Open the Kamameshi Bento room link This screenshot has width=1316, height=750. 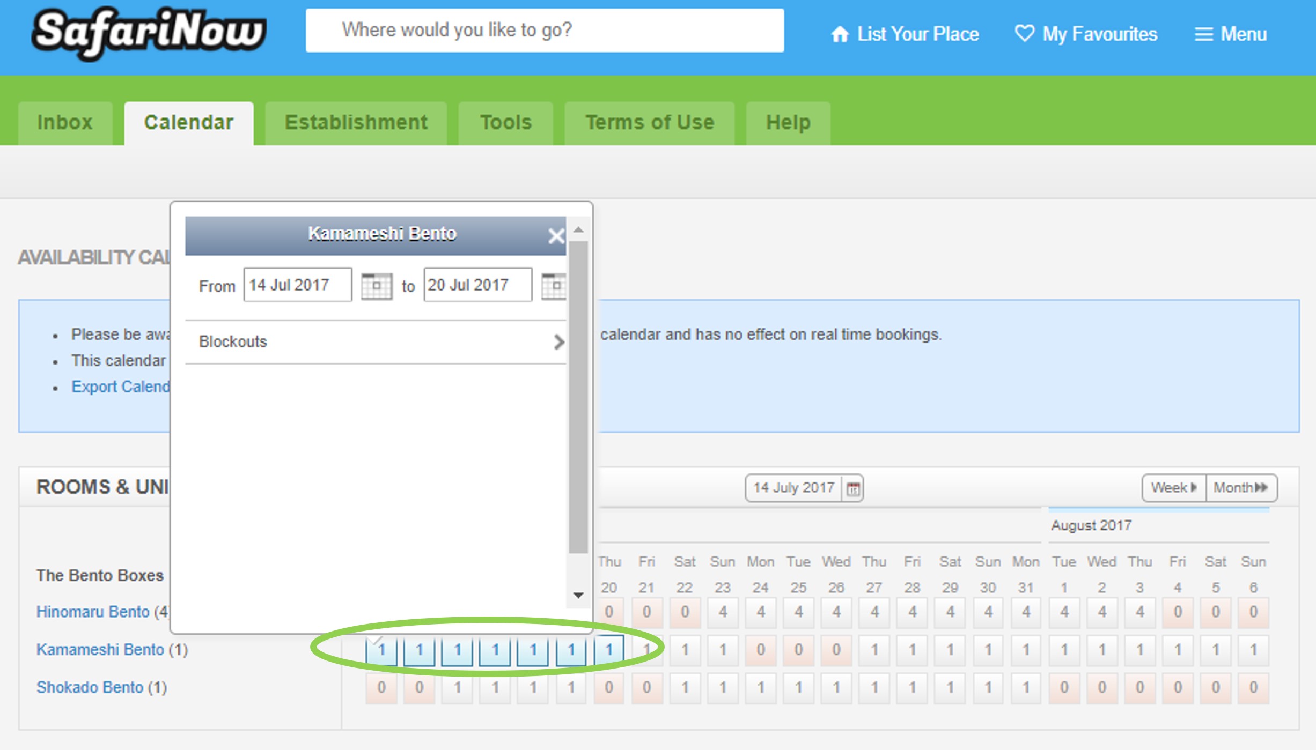(100, 650)
